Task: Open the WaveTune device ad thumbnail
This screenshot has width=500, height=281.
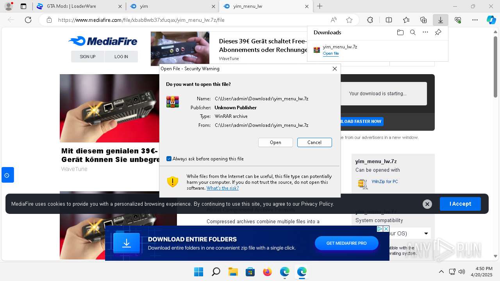Action: pyautogui.click(x=180, y=49)
